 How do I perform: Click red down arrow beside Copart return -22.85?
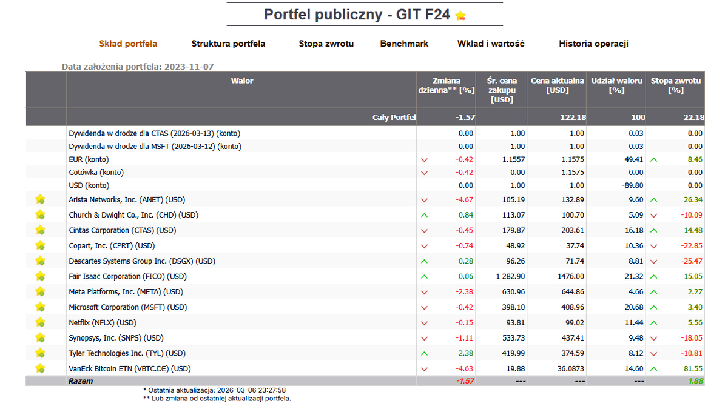653,246
